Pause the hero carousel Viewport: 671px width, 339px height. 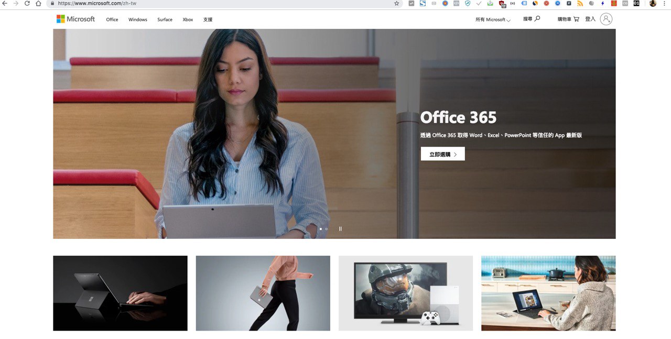[340, 229]
